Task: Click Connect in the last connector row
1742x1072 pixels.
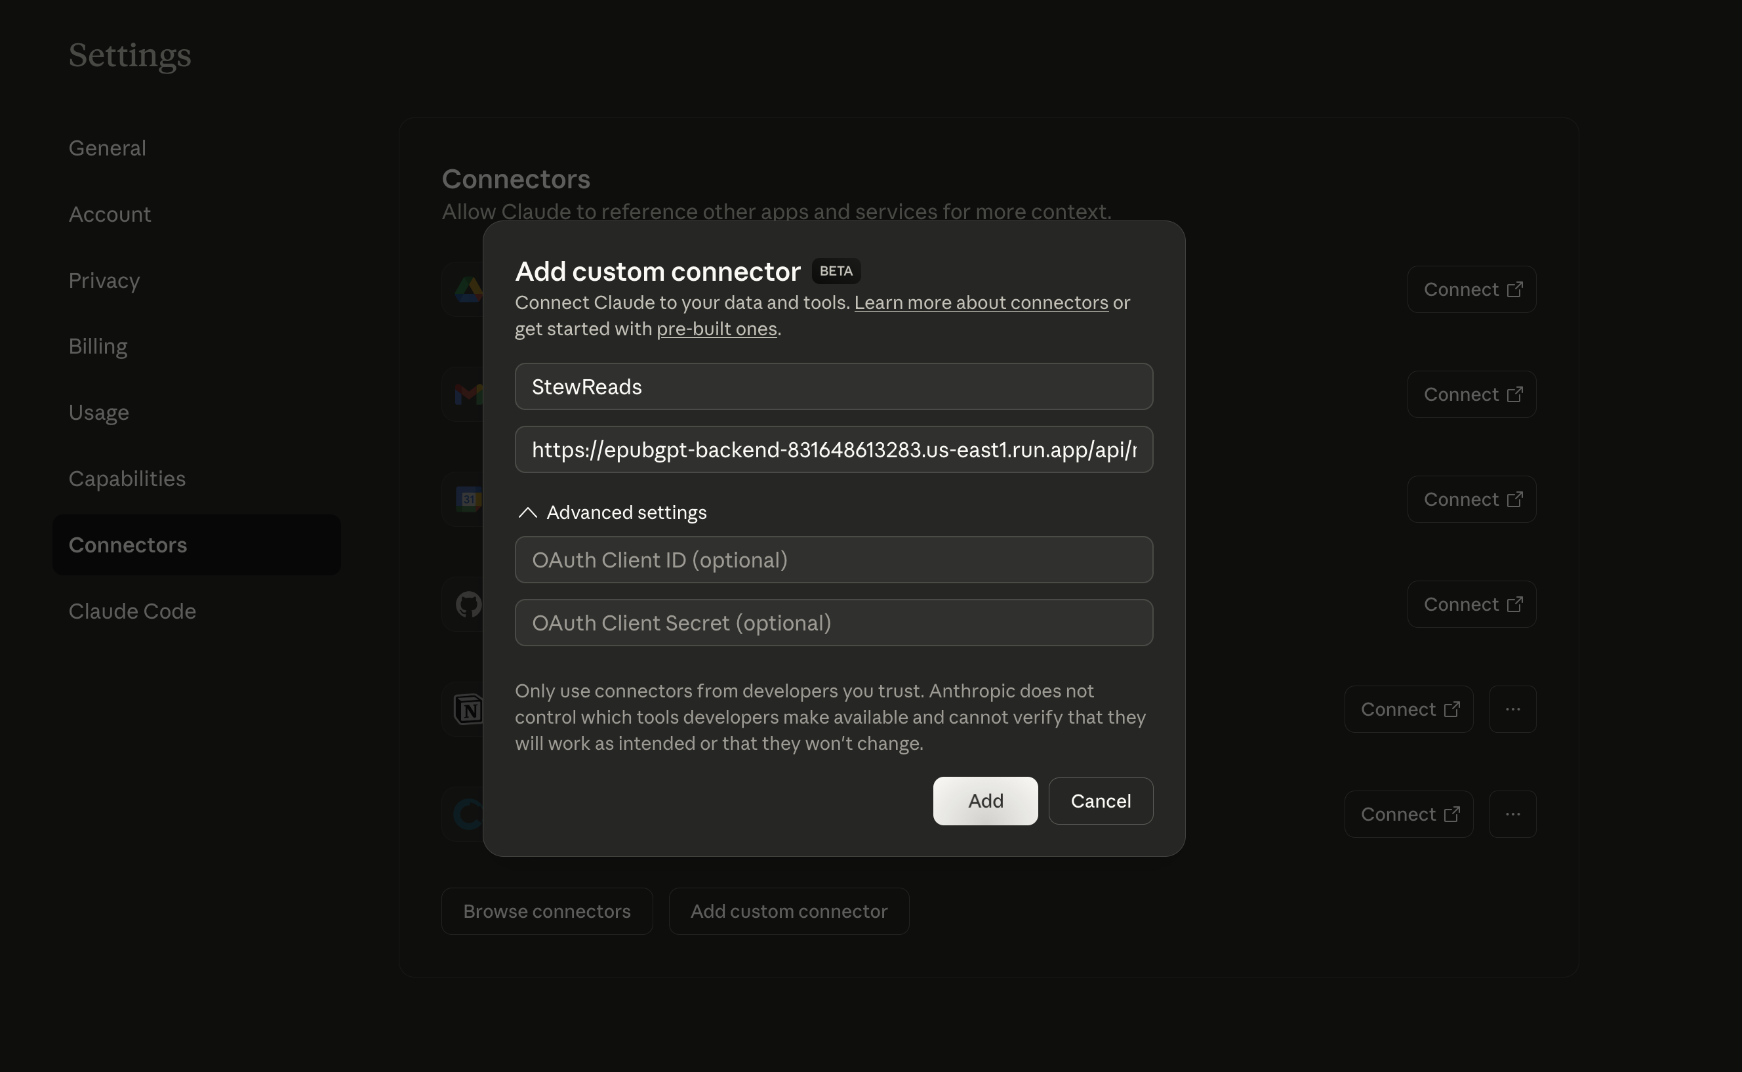Action: [x=1409, y=814]
